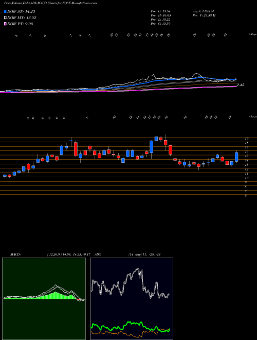Screen dimensions: 257x340
Task: Click MACD parameters '(12,26,9) 14.08, 14.25, -0.17'
Action: [68, 254]
